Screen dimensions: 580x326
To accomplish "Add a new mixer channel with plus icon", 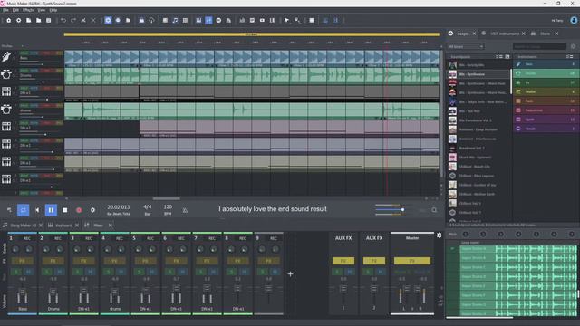I will (290, 273).
